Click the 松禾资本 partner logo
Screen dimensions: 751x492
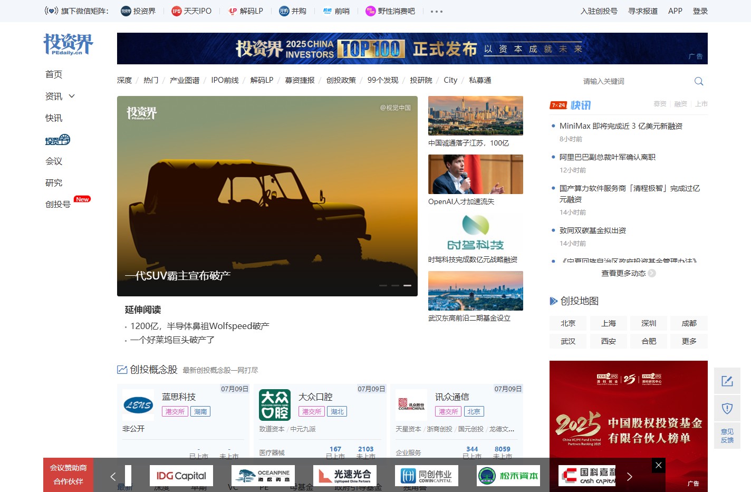click(x=508, y=476)
